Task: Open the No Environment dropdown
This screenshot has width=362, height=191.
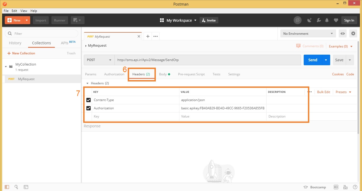Action: coord(308,33)
